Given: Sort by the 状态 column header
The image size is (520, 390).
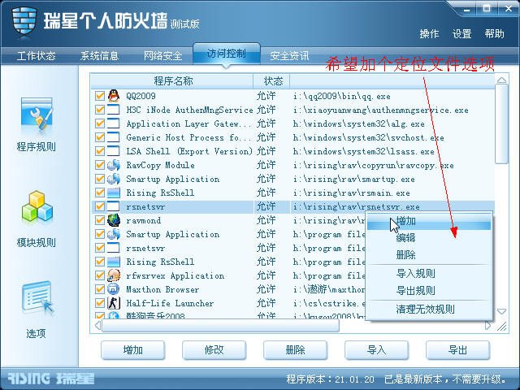Looking at the screenshot, I should coord(272,81).
